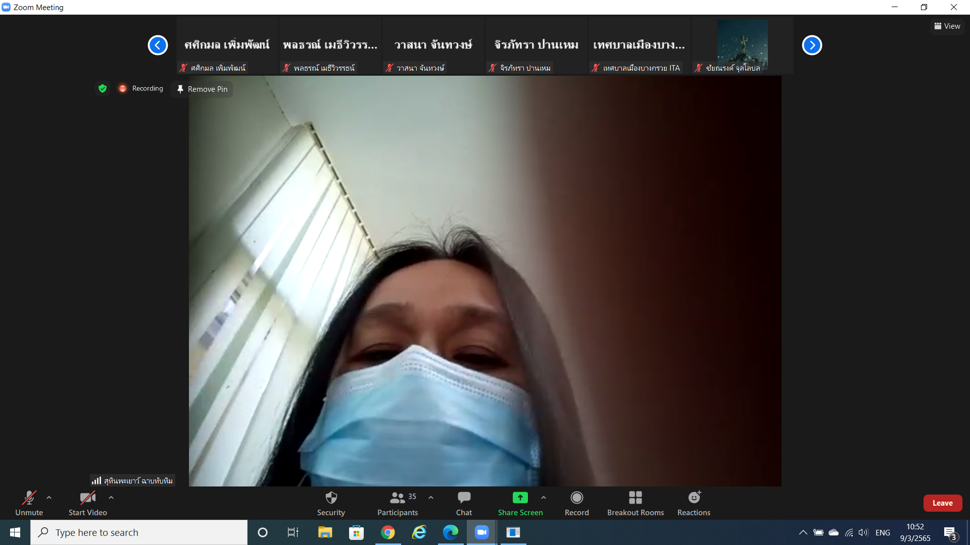
Task: Minimize the Zoom Meeting window
Action: click(895, 7)
